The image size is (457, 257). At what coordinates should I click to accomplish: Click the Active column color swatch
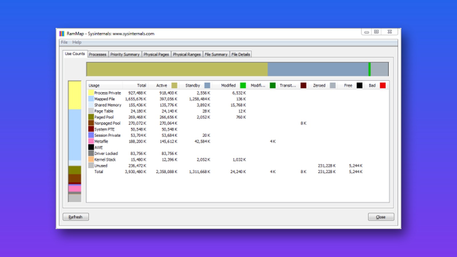[174, 85]
